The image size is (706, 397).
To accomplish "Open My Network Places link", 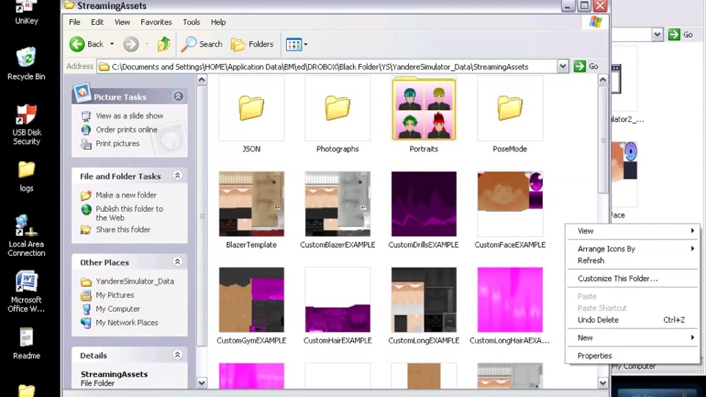I will pyautogui.click(x=127, y=323).
